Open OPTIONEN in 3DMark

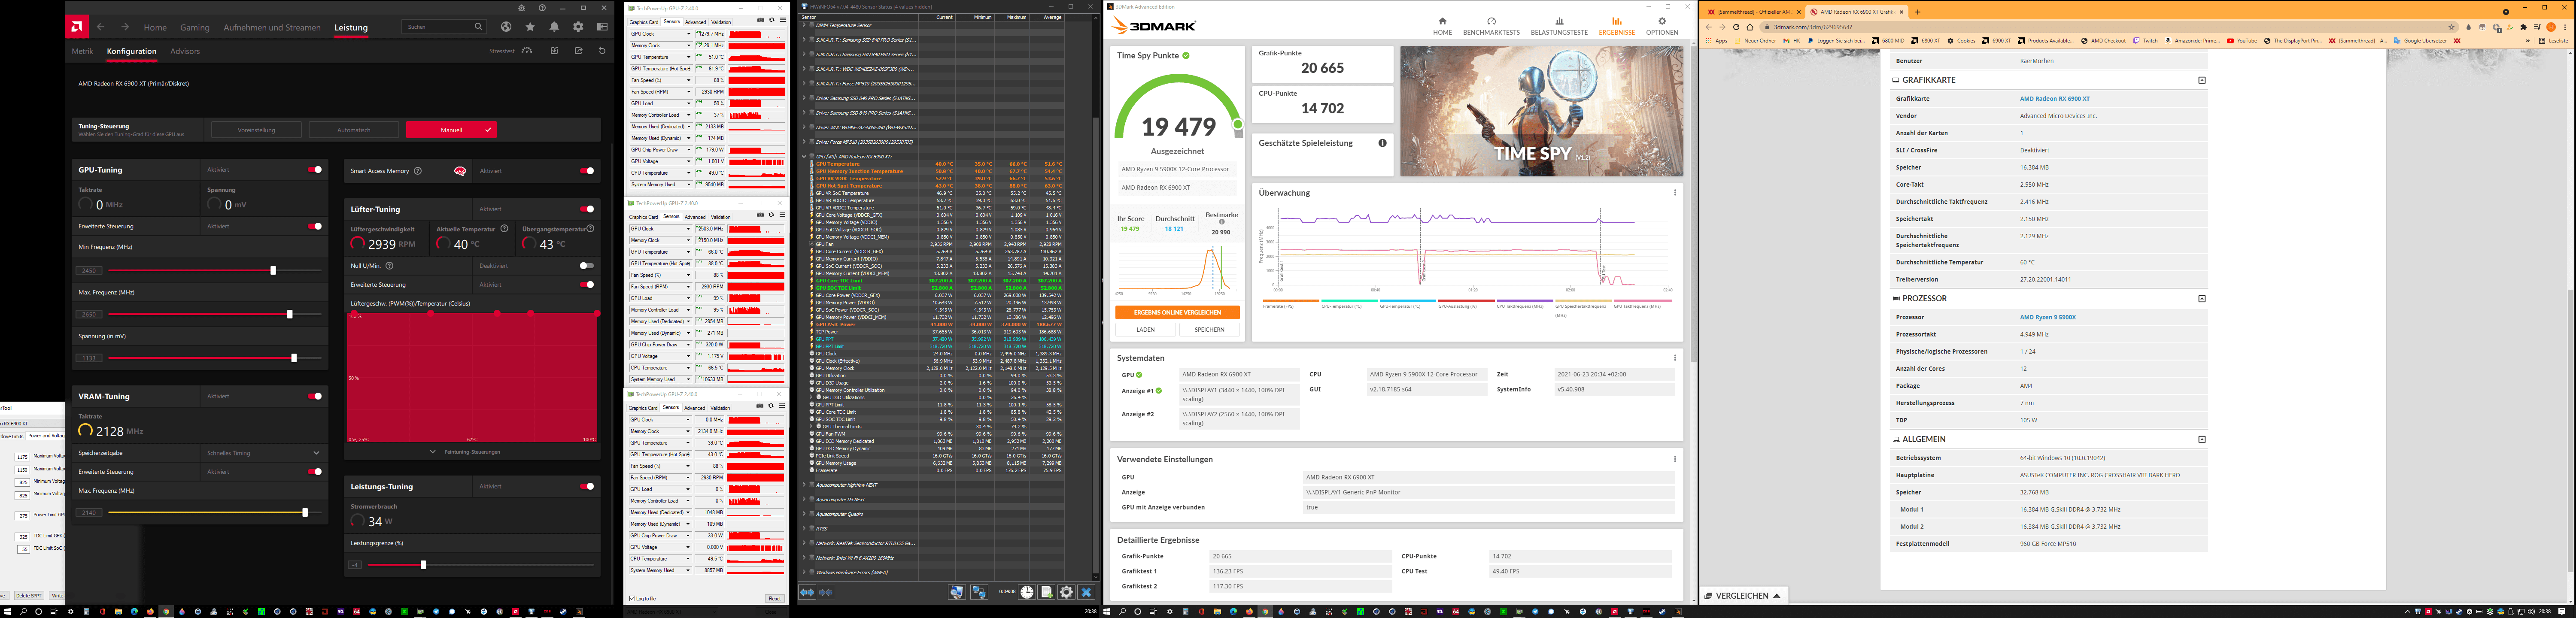pyautogui.click(x=1662, y=26)
